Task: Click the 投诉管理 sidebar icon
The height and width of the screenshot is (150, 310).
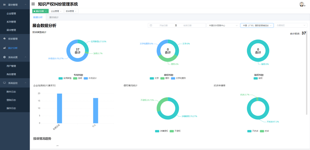Action: [5, 39]
